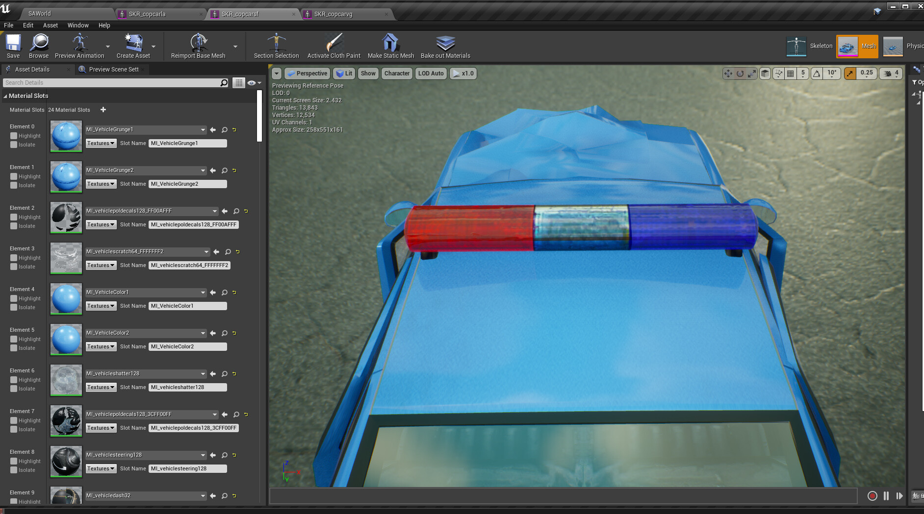
Task: Check Isolate for Element 4
Action: coord(14,307)
